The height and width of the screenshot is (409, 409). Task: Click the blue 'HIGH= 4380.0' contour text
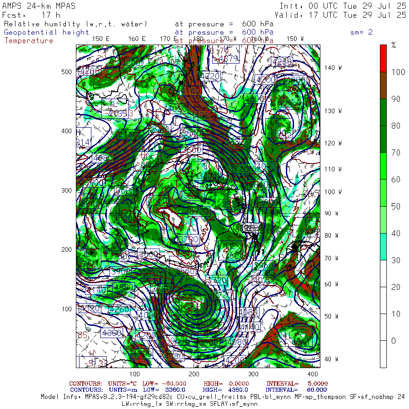point(225,390)
